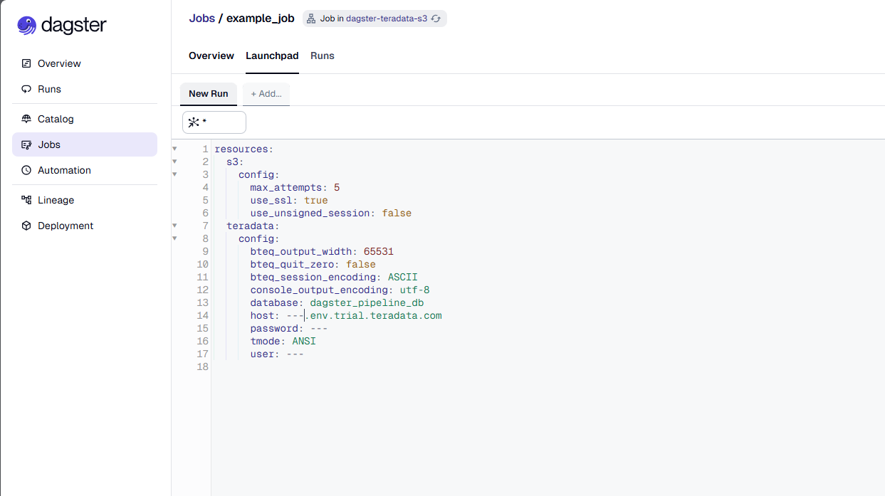Click the resources key on line 1
Viewport: 885px width, 496px height.
(x=241, y=149)
